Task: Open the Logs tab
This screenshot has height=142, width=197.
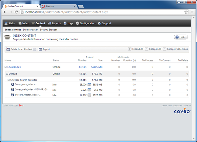Action: click(68, 23)
